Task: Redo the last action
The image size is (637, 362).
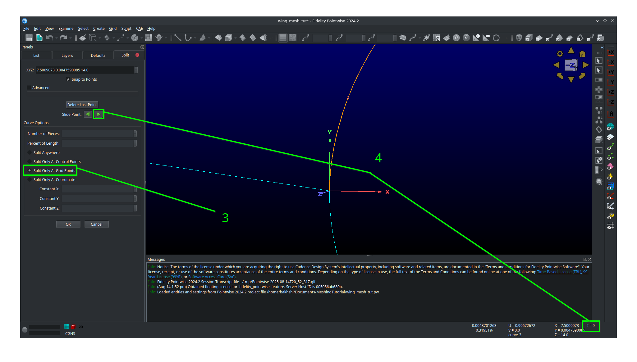Action: point(64,38)
